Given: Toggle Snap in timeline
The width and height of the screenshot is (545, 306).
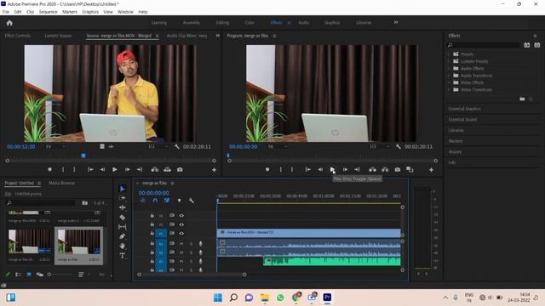Looking at the screenshot, I should [155, 201].
